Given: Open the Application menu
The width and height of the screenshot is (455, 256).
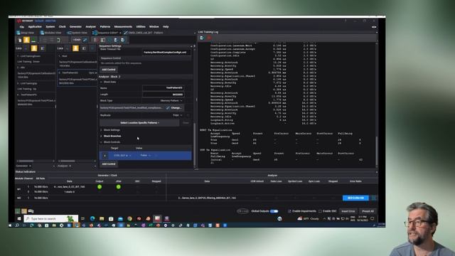Looking at the screenshot, I should tap(35, 27).
